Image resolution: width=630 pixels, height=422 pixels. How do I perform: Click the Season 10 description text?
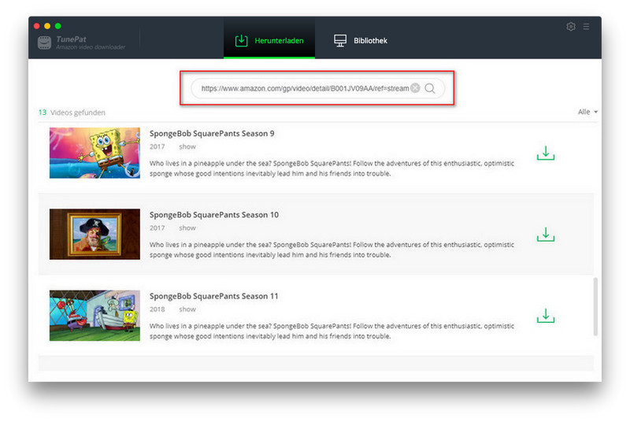332,250
